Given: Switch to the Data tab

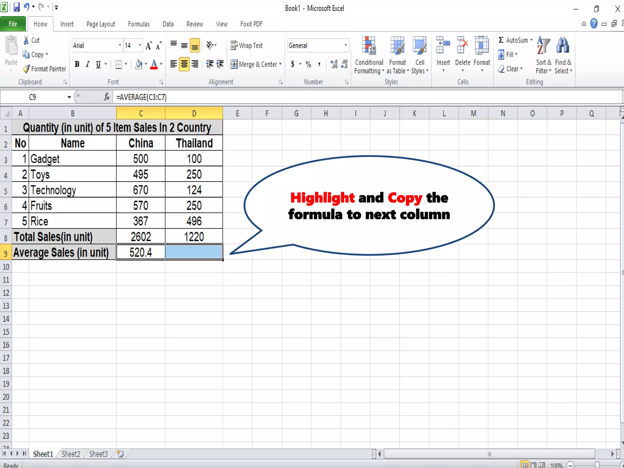Looking at the screenshot, I should (x=168, y=24).
